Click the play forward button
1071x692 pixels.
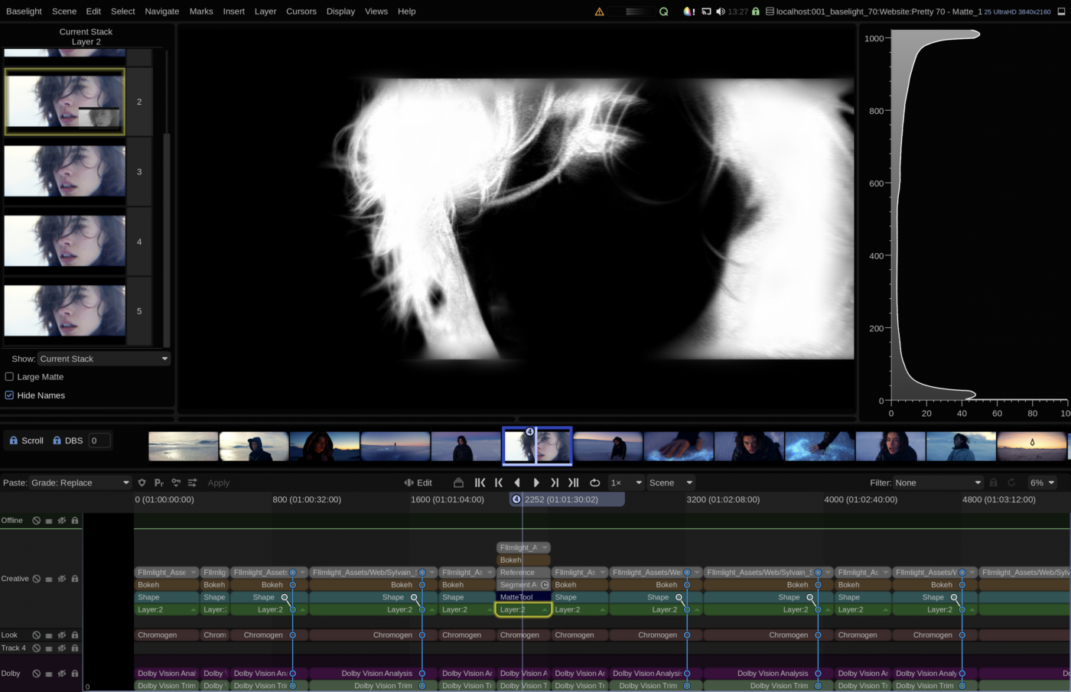coord(536,482)
